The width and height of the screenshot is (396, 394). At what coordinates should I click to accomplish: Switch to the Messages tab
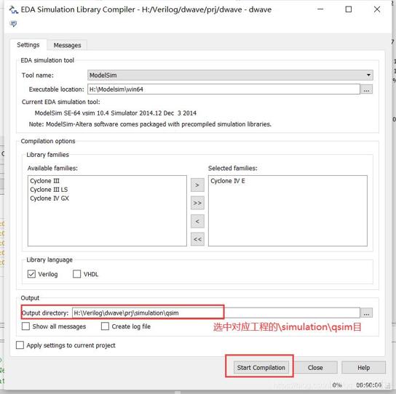pos(67,45)
